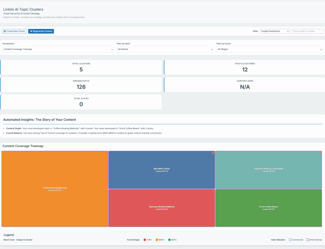The width and height of the screenshot is (325, 249).
Task: Select the Coffee Brewing Methods treemap block
Action: pos(55,189)
